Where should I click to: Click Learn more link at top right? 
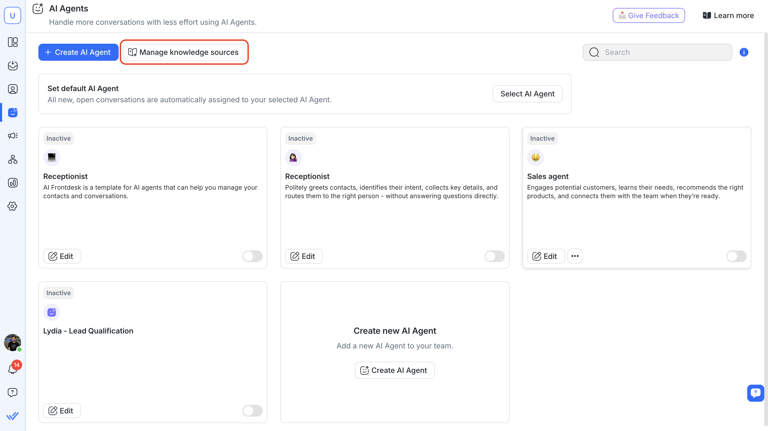(x=728, y=15)
